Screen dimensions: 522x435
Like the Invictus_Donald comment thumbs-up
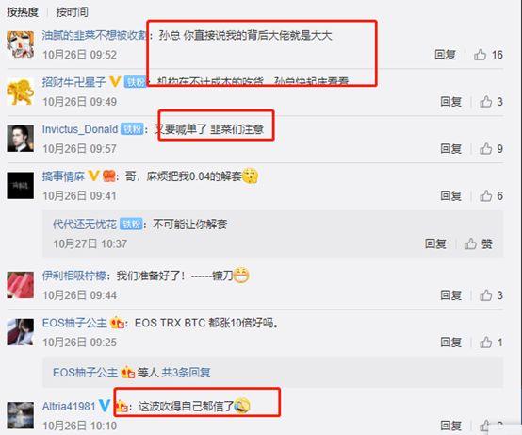coord(485,148)
